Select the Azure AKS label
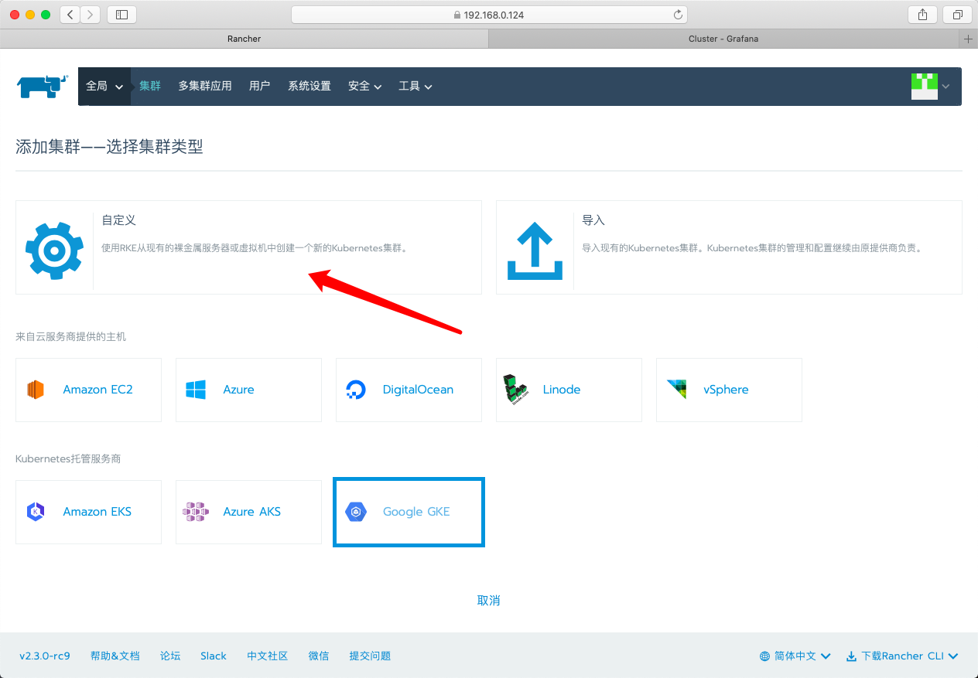 pyautogui.click(x=252, y=512)
